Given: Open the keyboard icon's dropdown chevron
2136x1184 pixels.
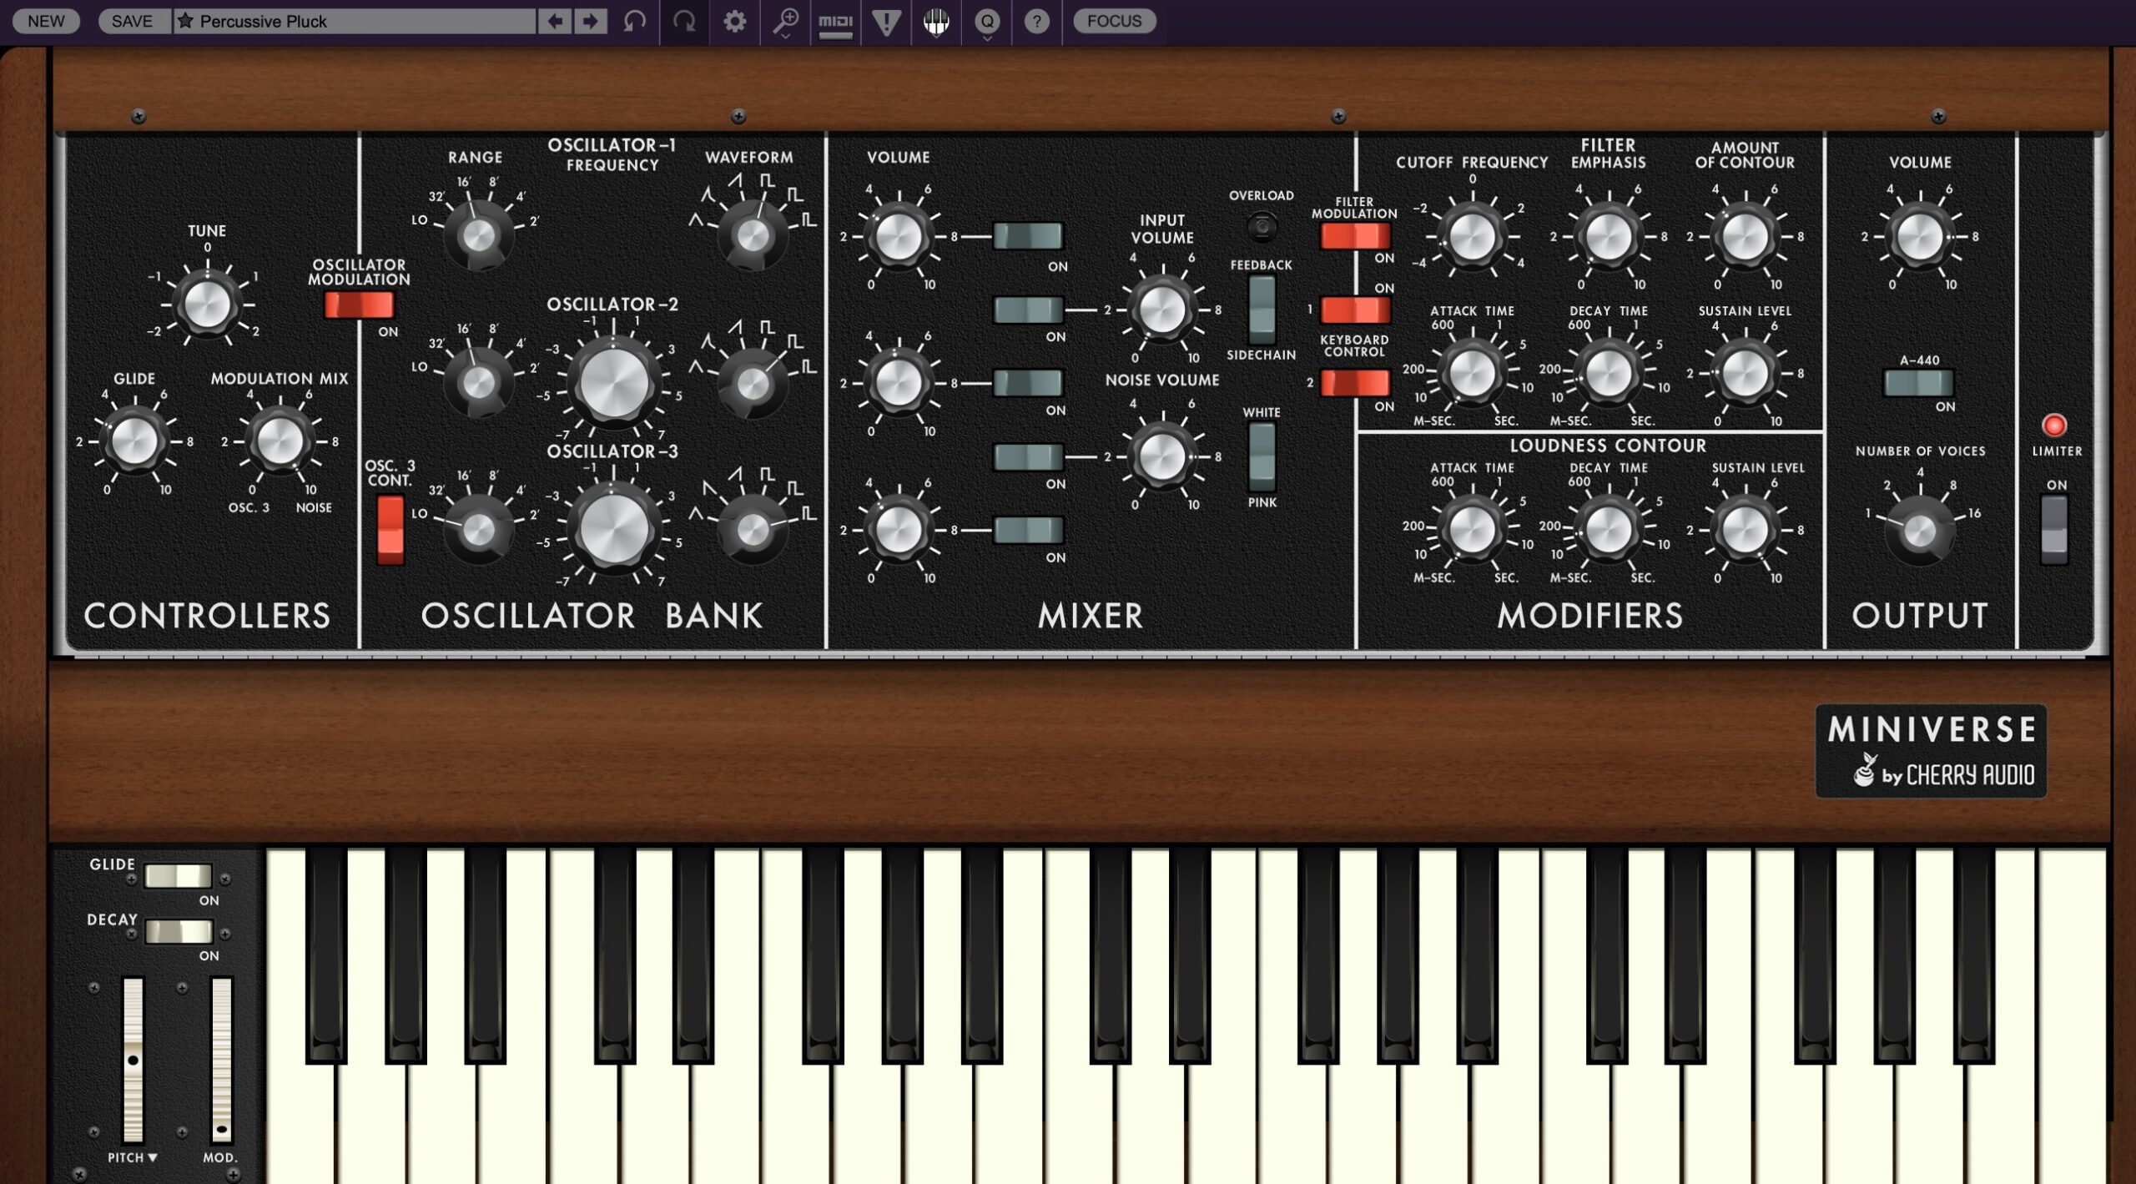Looking at the screenshot, I should click(x=934, y=38).
